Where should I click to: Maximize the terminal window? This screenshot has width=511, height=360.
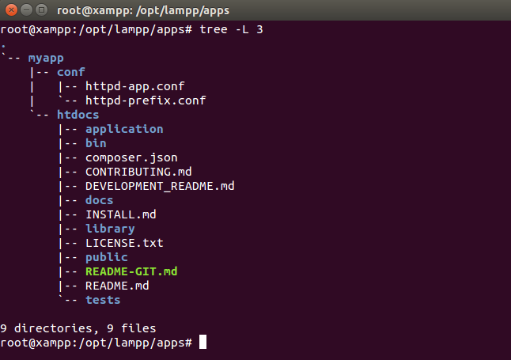(41, 11)
